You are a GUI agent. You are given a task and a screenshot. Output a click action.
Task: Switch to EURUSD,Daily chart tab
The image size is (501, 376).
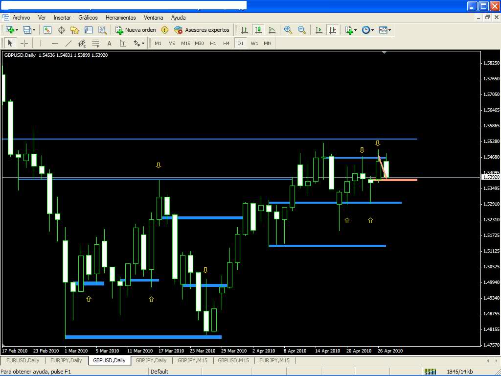[23, 360]
